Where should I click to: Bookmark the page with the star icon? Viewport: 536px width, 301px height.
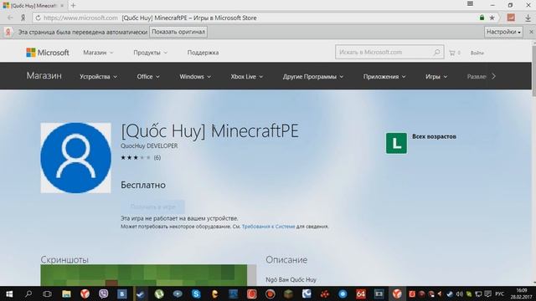pyautogui.click(x=492, y=18)
